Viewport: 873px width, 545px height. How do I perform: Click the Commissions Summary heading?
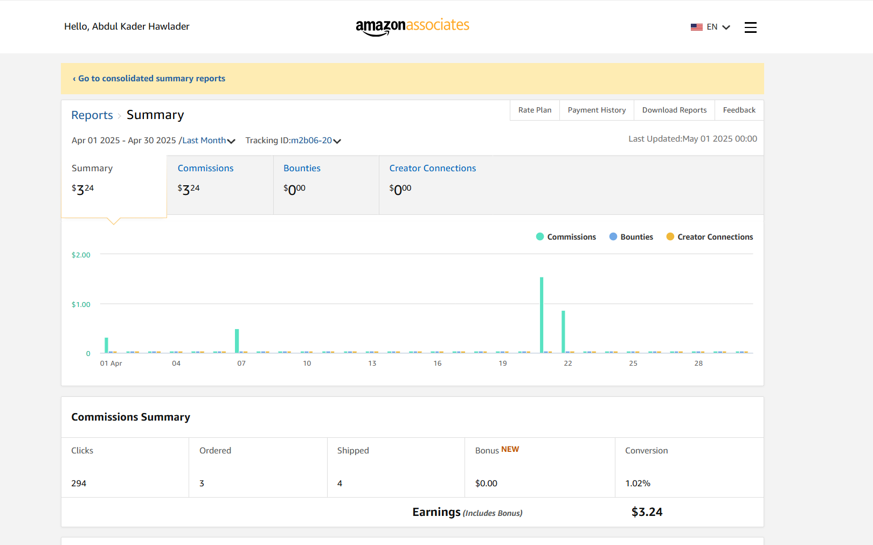(130, 417)
